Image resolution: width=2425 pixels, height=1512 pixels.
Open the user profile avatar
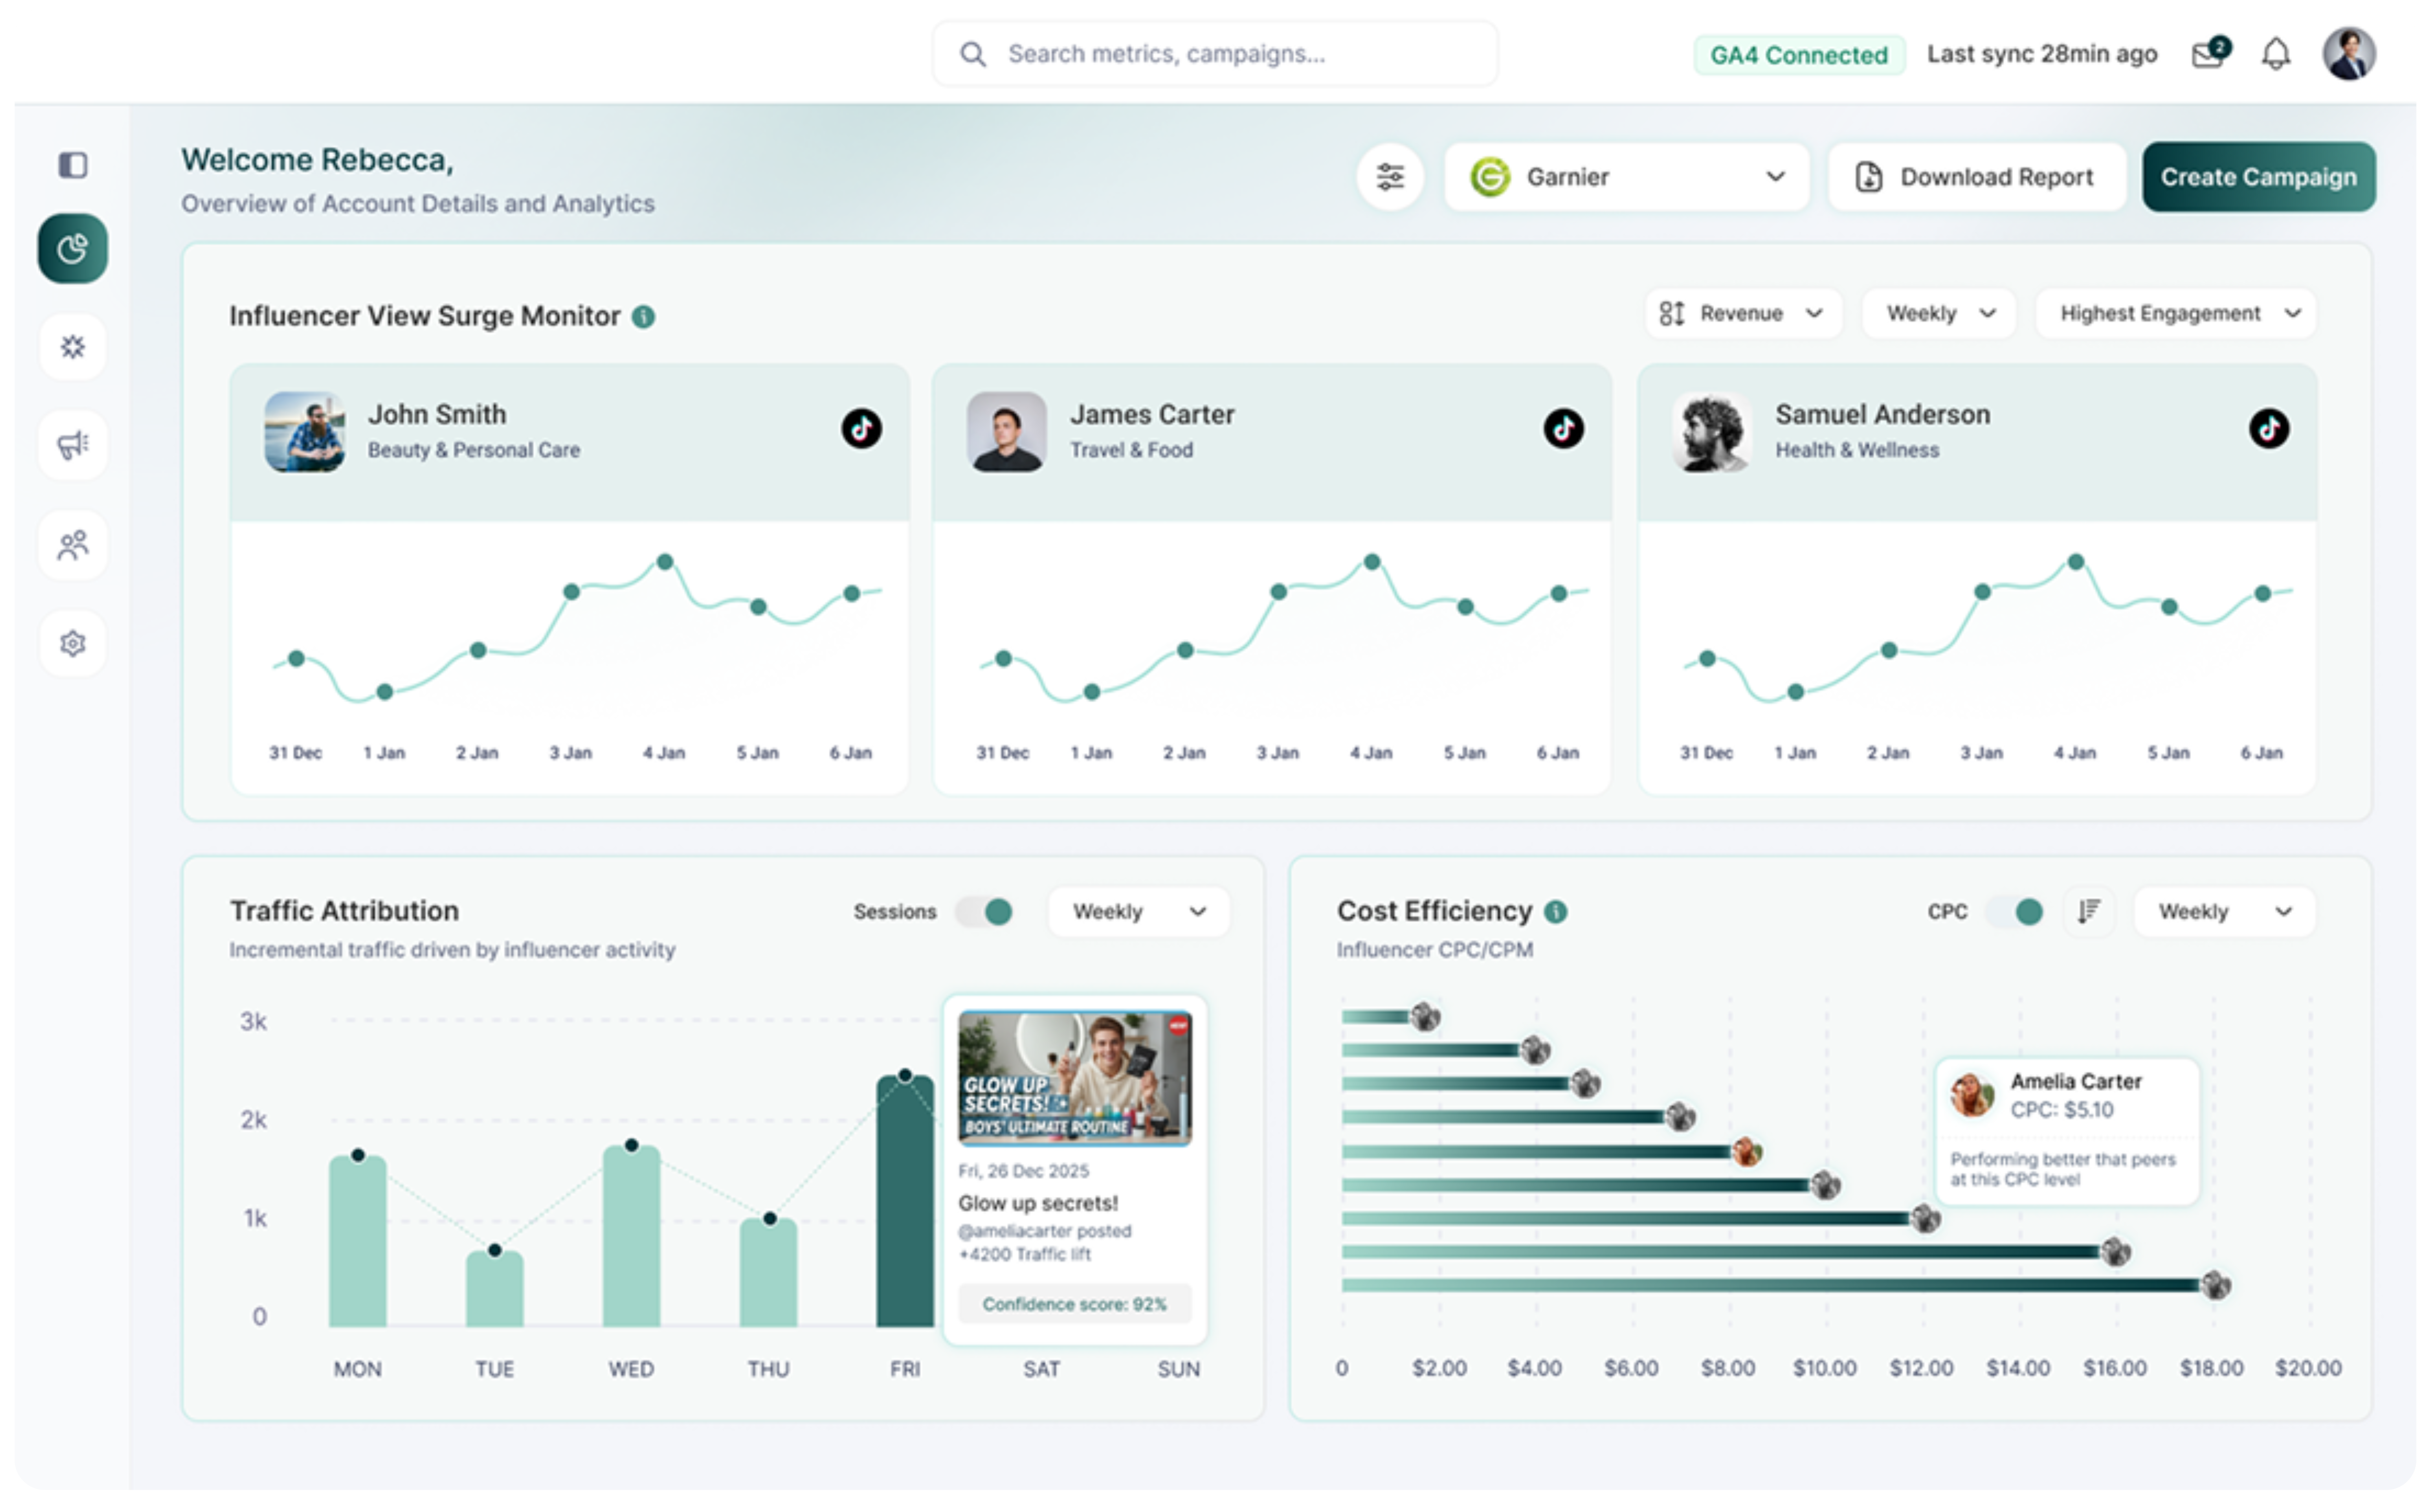(x=2349, y=54)
